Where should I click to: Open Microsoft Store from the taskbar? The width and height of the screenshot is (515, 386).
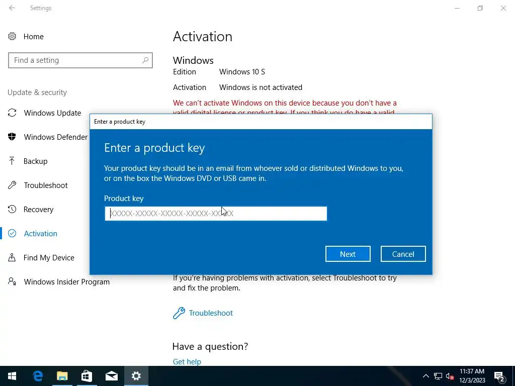[x=87, y=376]
